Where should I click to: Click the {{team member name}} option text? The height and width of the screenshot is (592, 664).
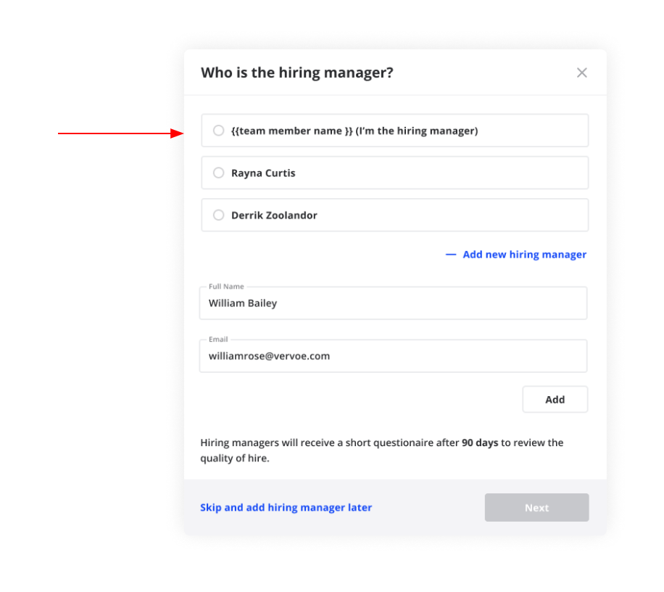[x=354, y=131]
